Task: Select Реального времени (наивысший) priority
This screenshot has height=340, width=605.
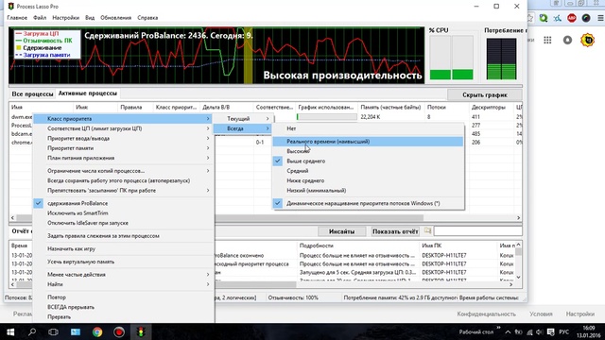Action: 368,142
